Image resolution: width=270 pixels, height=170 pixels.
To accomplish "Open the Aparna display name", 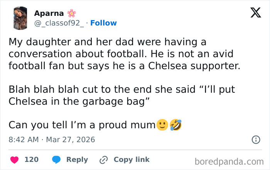I will pyautogui.click(x=49, y=13).
